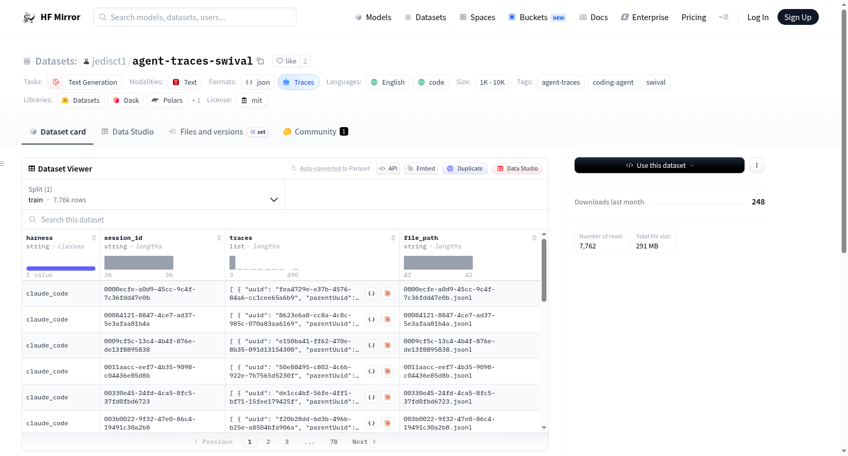Open Claude trace viewer for the fea4729e row

click(x=388, y=293)
